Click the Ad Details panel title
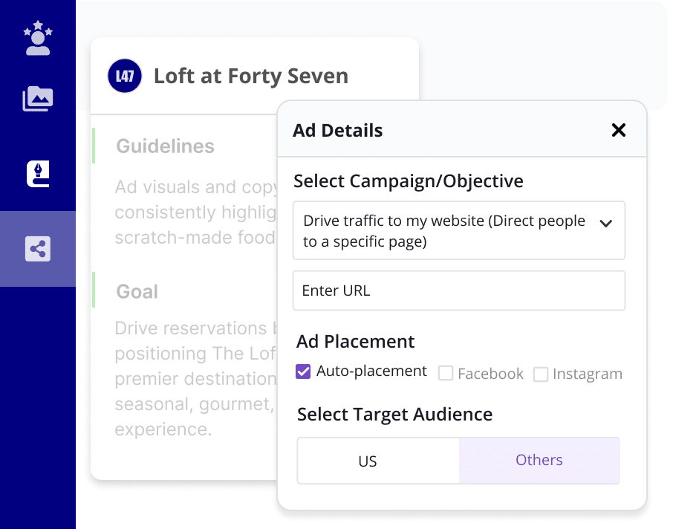The height and width of the screenshot is (529, 673). (337, 131)
